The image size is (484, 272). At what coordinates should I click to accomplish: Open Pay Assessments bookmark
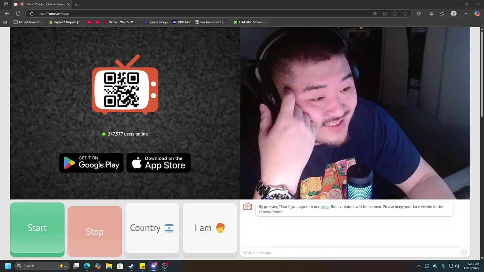pyautogui.click(x=212, y=22)
